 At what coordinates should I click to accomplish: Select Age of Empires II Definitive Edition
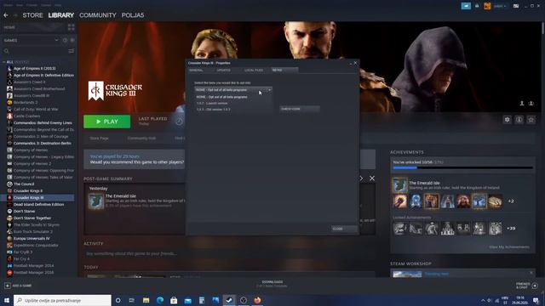tap(43, 75)
